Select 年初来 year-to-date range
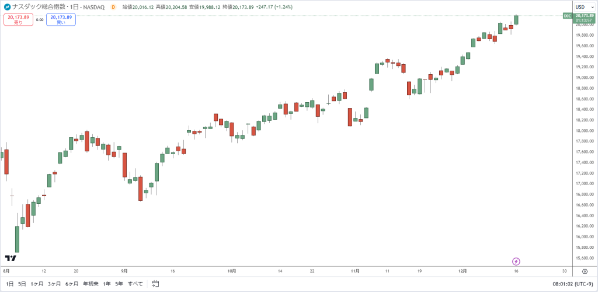This screenshot has width=598, height=292. (91, 284)
